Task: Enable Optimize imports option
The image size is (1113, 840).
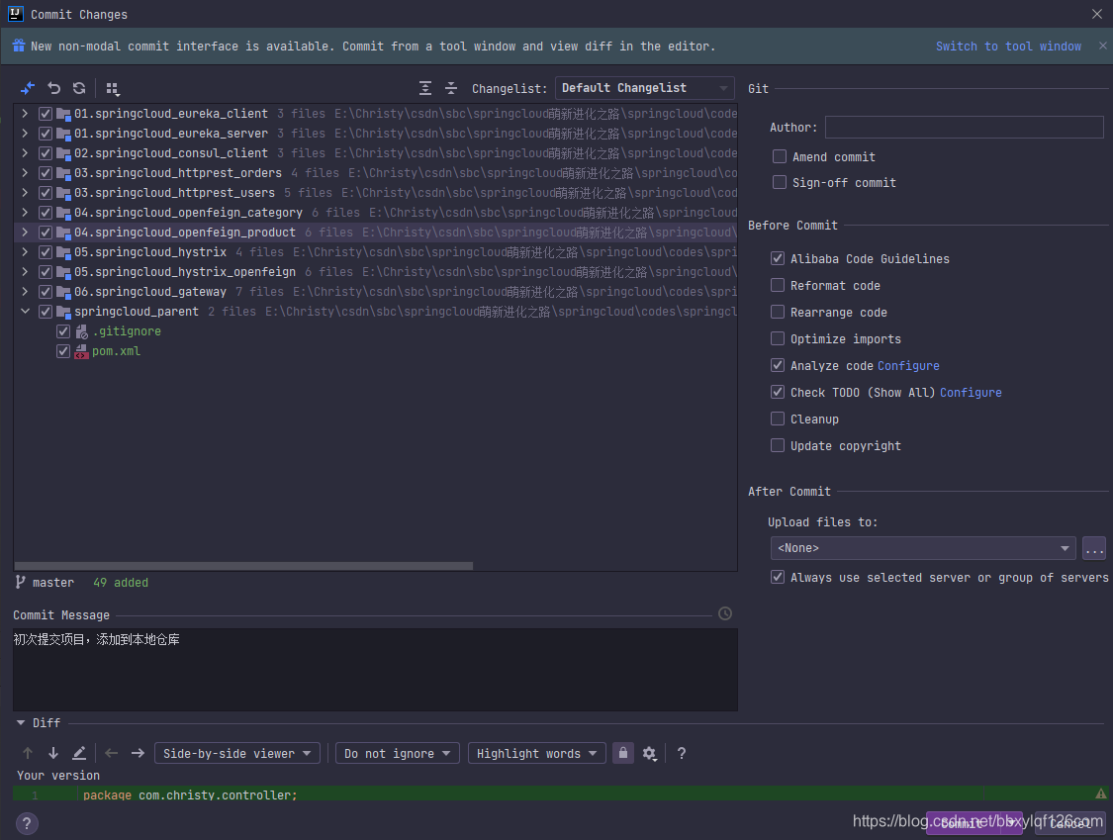Action: click(778, 338)
